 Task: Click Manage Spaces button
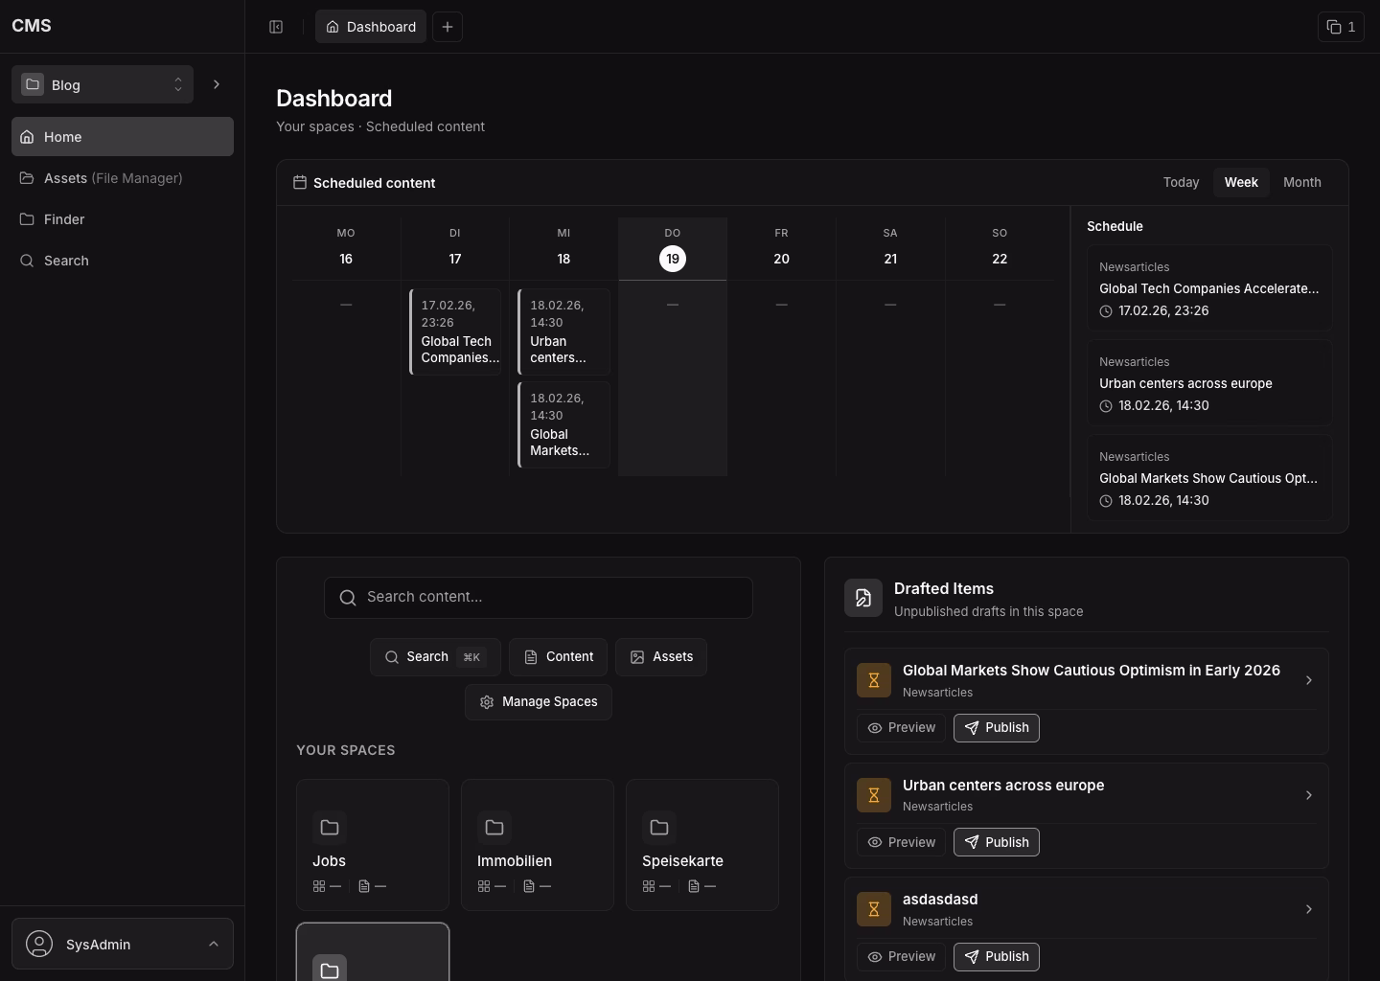click(x=539, y=702)
